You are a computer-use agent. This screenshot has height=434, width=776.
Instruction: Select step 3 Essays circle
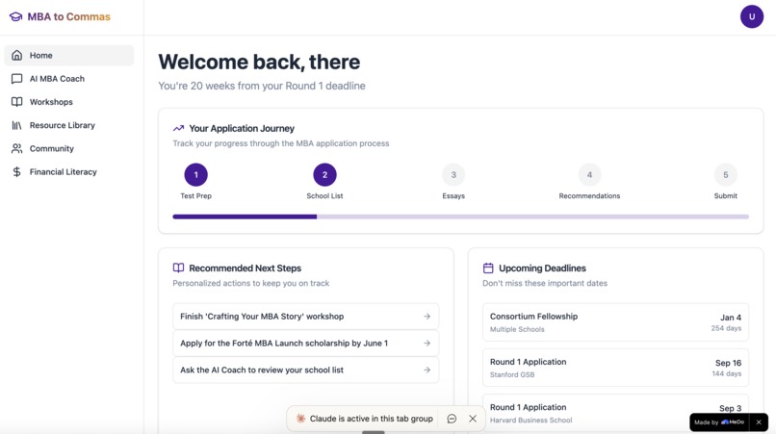coord(453,175)
